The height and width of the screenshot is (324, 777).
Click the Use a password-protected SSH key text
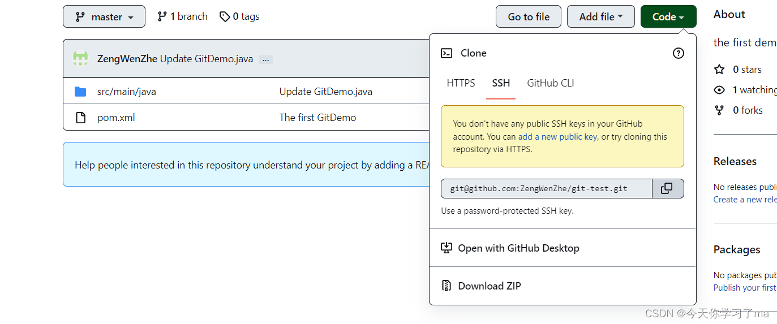[x=508, y=211]
